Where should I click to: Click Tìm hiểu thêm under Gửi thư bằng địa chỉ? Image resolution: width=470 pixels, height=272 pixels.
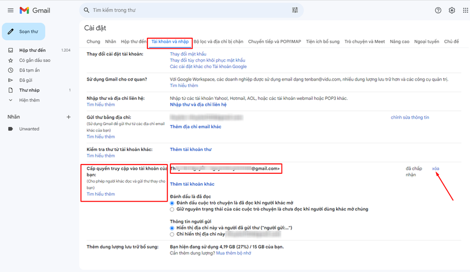click(x=100, y=137)
